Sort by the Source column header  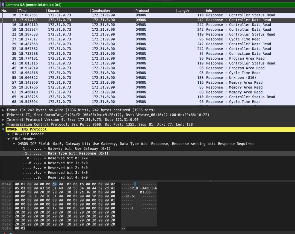[68, 11]
